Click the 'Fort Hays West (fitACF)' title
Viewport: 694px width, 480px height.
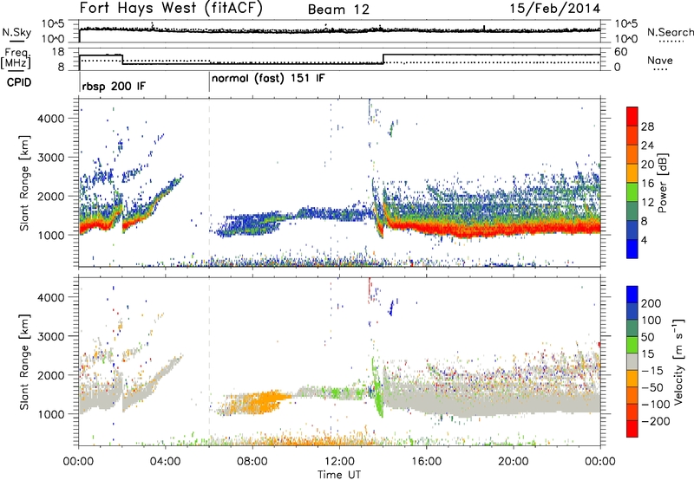(x=171, y=9)
